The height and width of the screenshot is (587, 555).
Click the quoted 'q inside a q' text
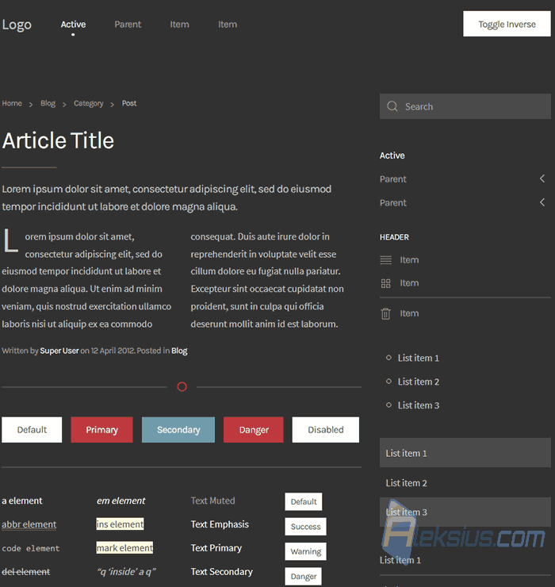click(126, 572)
